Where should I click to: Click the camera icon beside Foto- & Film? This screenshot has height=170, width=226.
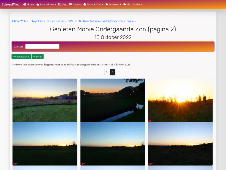click(85, 5)
